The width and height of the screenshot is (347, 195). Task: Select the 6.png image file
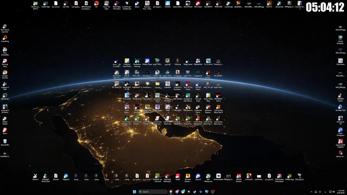click(76, 177)
